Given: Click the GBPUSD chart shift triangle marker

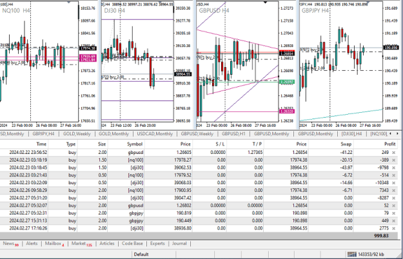Looking at the screenshot, I should pyautogui.click(x=265, y=3).
